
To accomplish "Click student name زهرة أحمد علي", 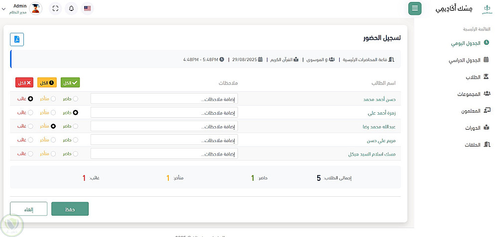I will click(382, 113).
